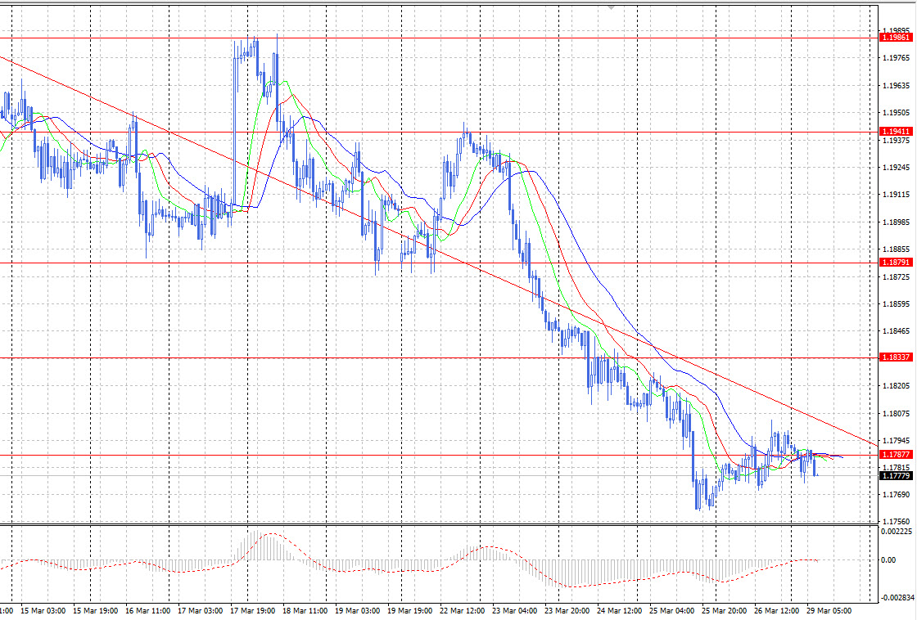The image size is (917, 620).
Task: Click the 17 Mar 03:00 time label
Action: click(x=200, y=611)
